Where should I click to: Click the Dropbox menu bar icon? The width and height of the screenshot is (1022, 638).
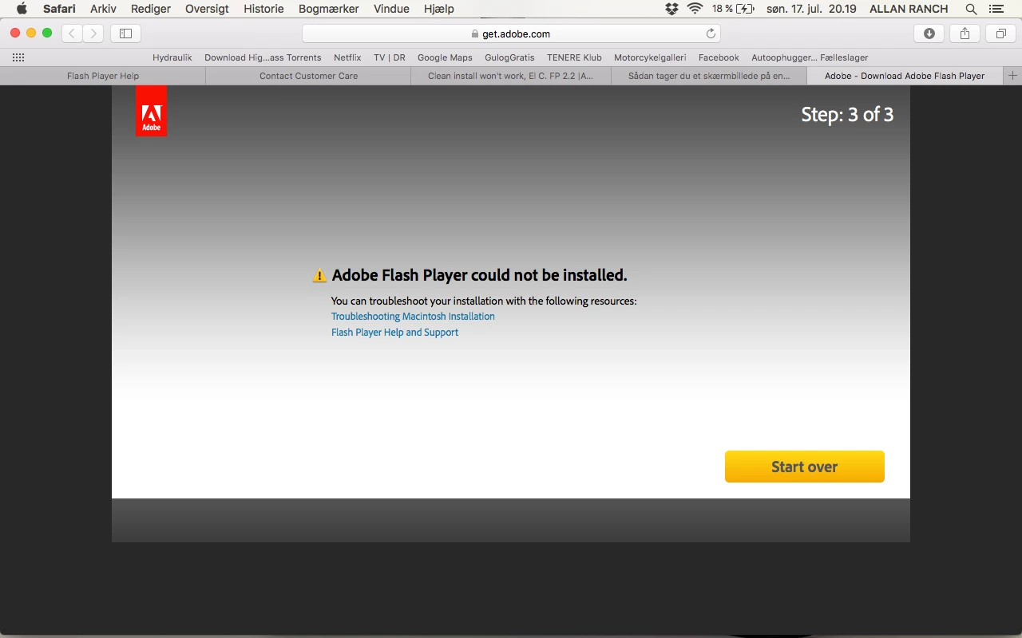671,9
